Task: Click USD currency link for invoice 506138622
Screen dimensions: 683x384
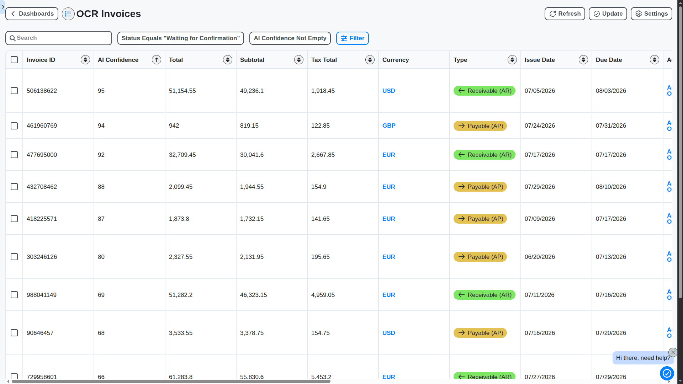Action: pyautogui.click(x=388, y=91)
